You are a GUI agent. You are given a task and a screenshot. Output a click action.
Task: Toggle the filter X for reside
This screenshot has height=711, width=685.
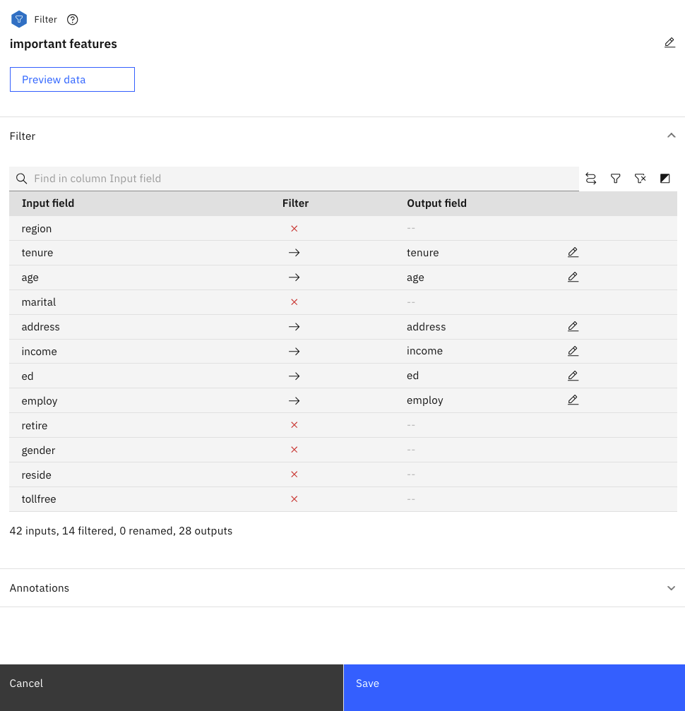click(294, 474)
